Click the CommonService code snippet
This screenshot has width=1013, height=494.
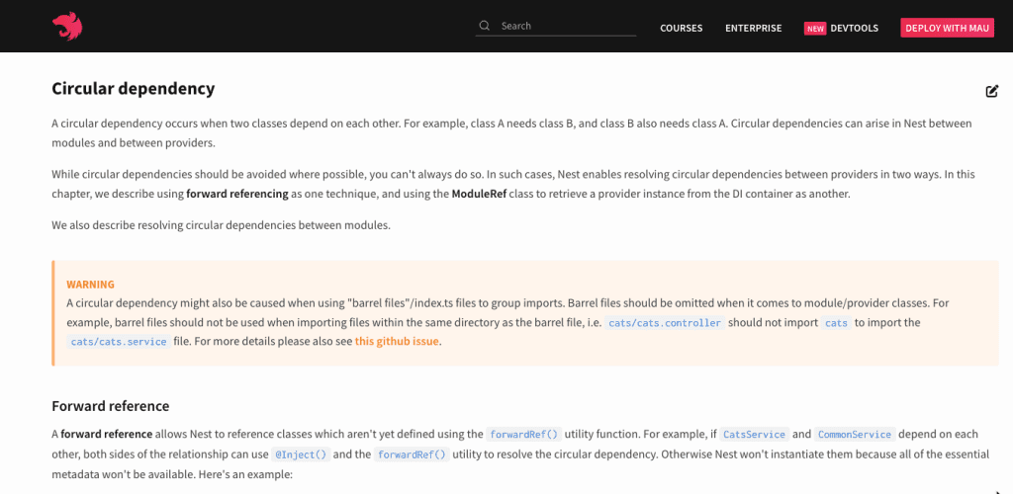coord(855,435)
